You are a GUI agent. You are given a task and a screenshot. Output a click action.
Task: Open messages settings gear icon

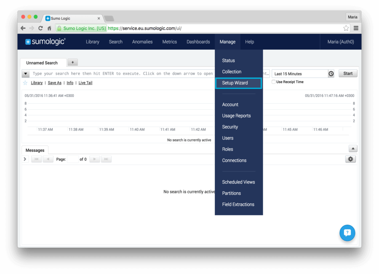coord(350,159)
